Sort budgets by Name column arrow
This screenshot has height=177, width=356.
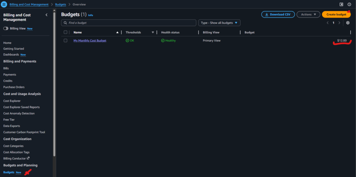pyautogui.click(x=117, y=32)
